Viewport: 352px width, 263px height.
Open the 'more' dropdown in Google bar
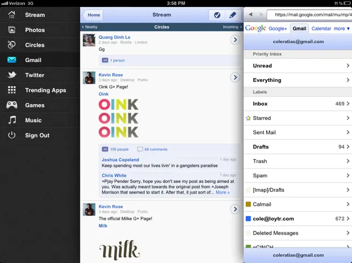pyautogui.click(x=342, y=29)
